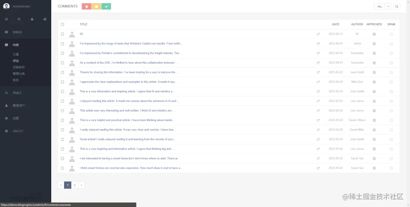Image resolution: width=410 pixels, height=207 pixels.
Task: Toggle Spam checkbox for Sarah Wilson's comment
Action: pyautogui.click(x=391, y=120)
